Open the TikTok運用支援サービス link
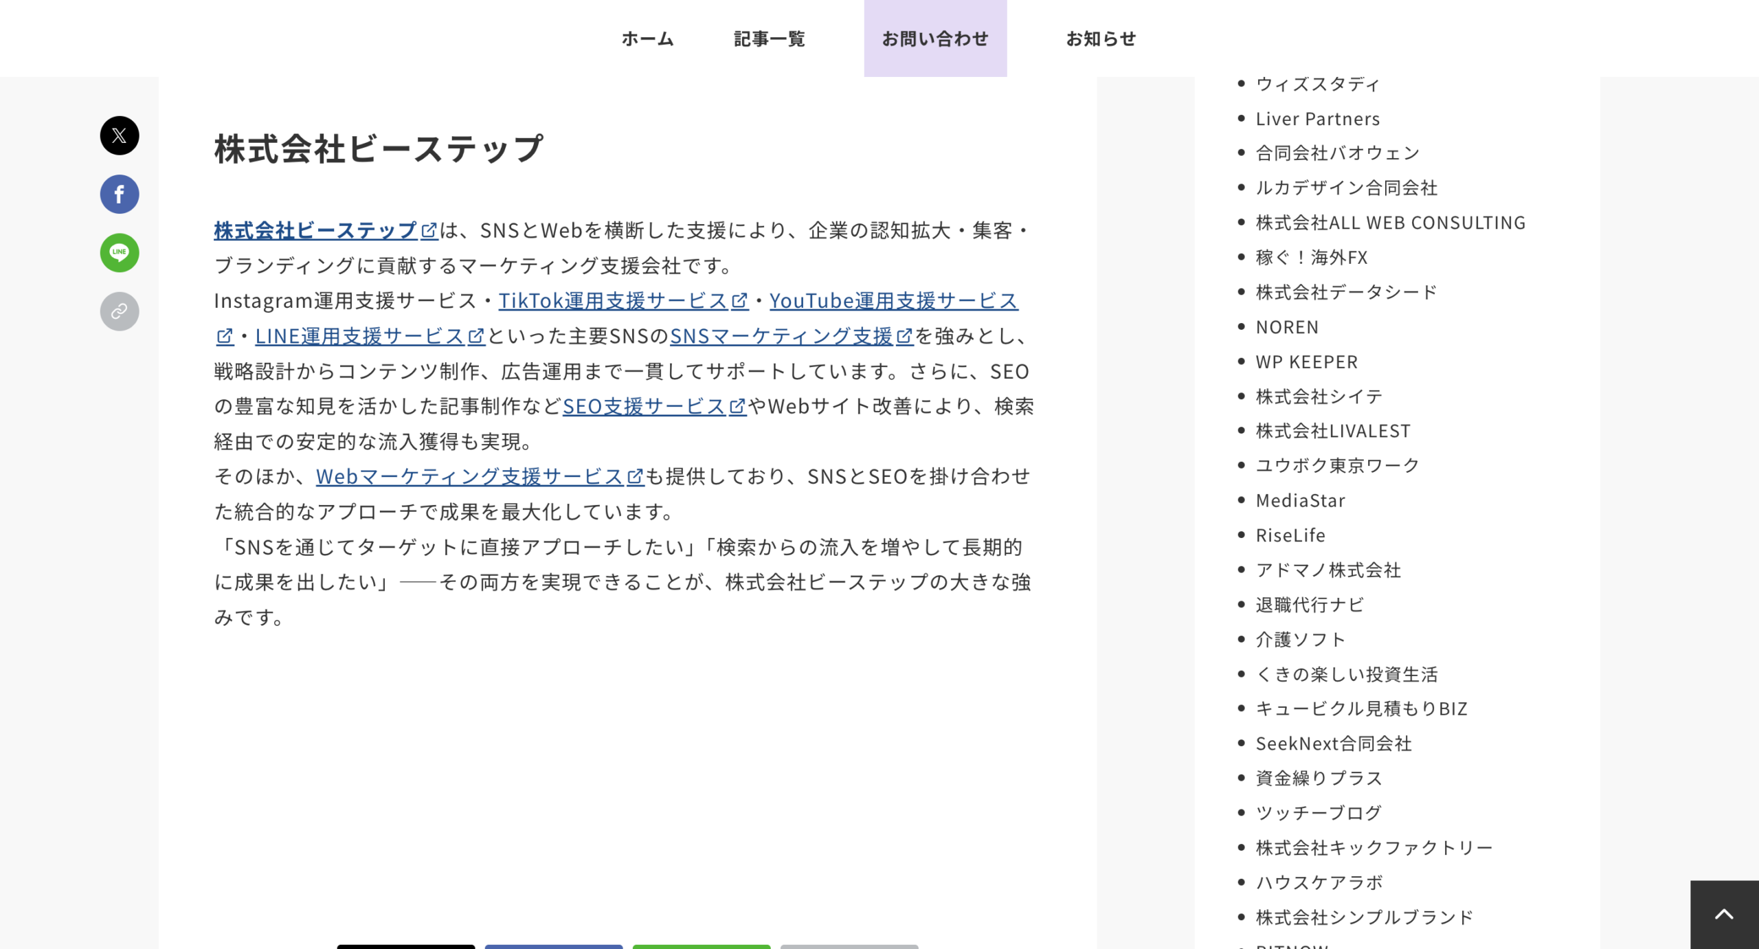 tap(623, 301)
